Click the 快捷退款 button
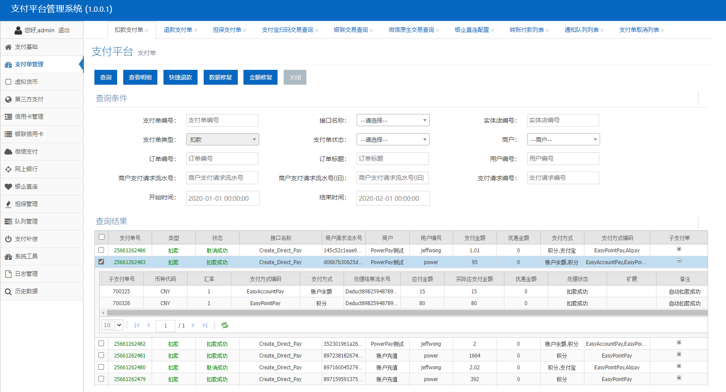 (x=181, y=77)
